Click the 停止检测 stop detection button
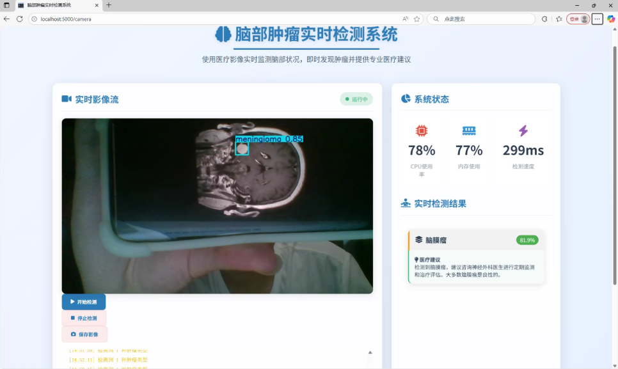The height and width of the screenshot is (369, 618). [84, 318]
